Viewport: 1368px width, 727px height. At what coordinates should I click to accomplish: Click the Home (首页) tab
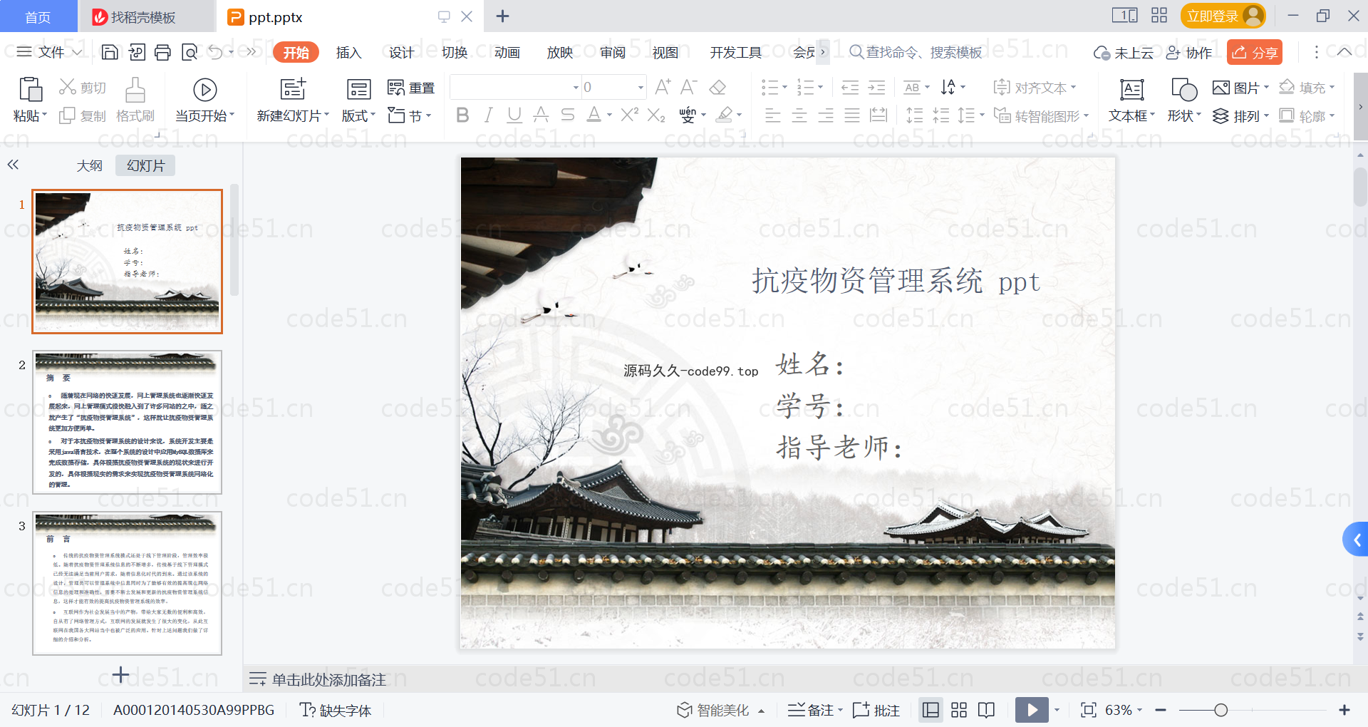click(x=38, y=16)
